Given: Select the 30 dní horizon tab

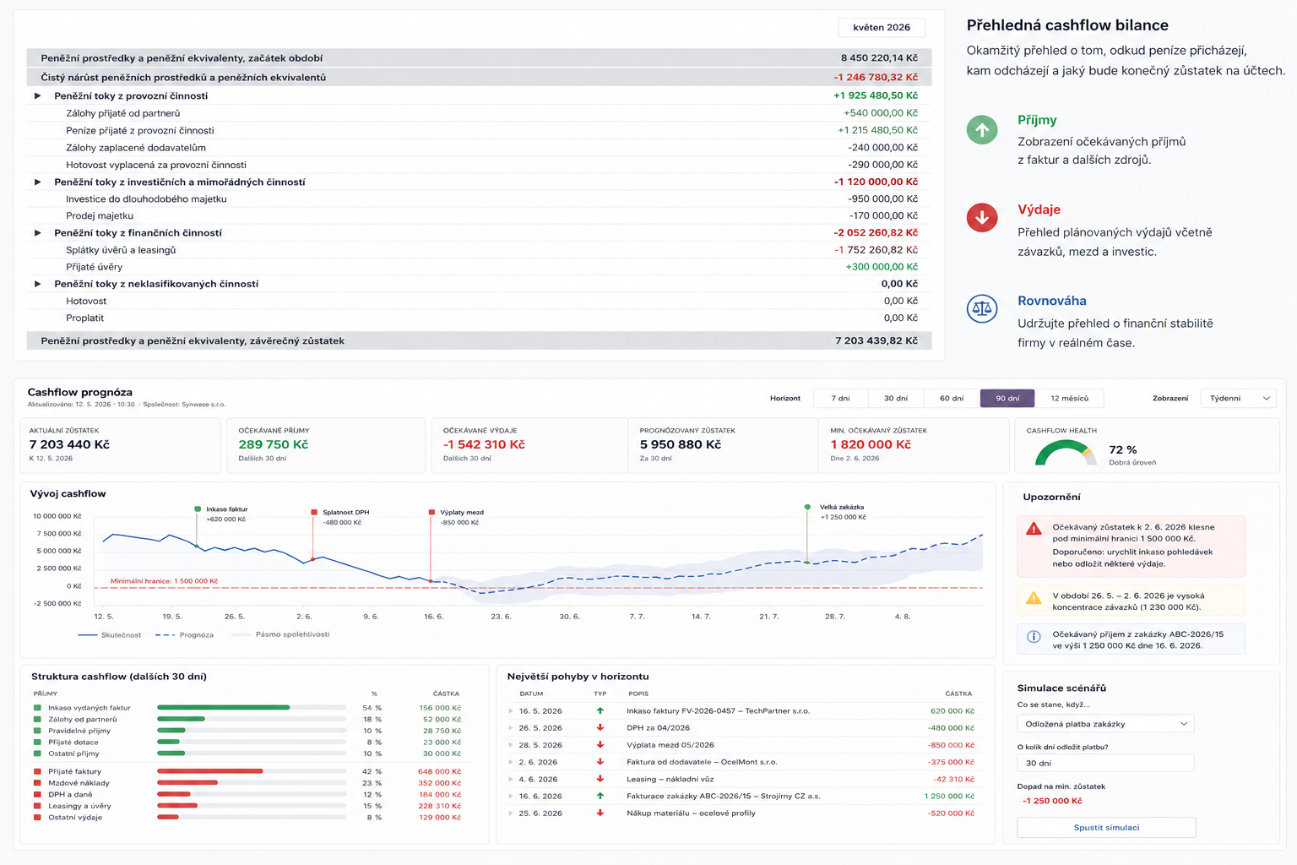Looking at the screenshot, I should 896,399.
